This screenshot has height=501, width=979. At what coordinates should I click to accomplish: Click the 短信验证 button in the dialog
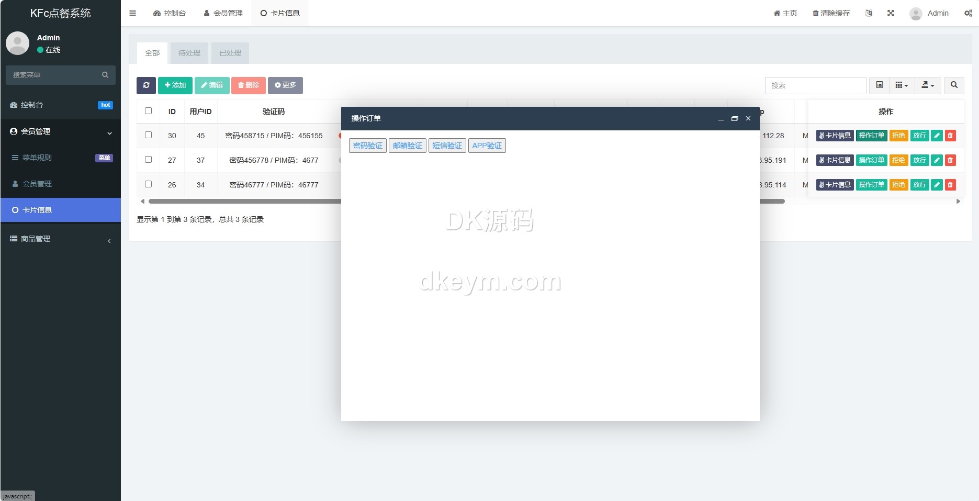[447, 146]
